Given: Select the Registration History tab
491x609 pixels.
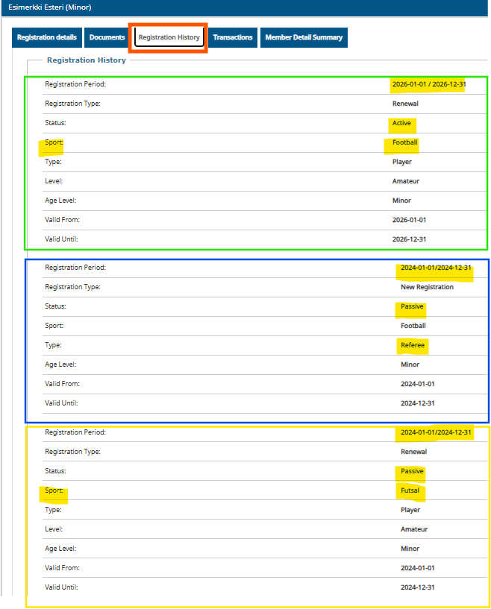Looking at the screenshot, I should click(169, 37).
